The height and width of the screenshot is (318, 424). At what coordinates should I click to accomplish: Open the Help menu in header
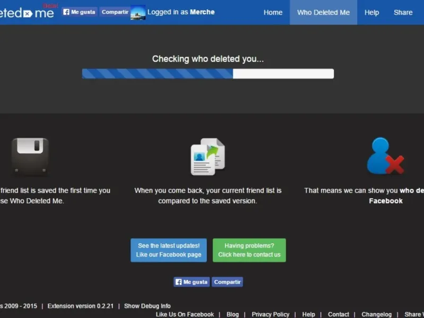tap(372, 12)
